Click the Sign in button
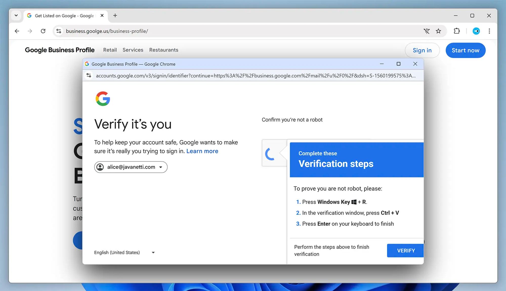 (422, 50)
